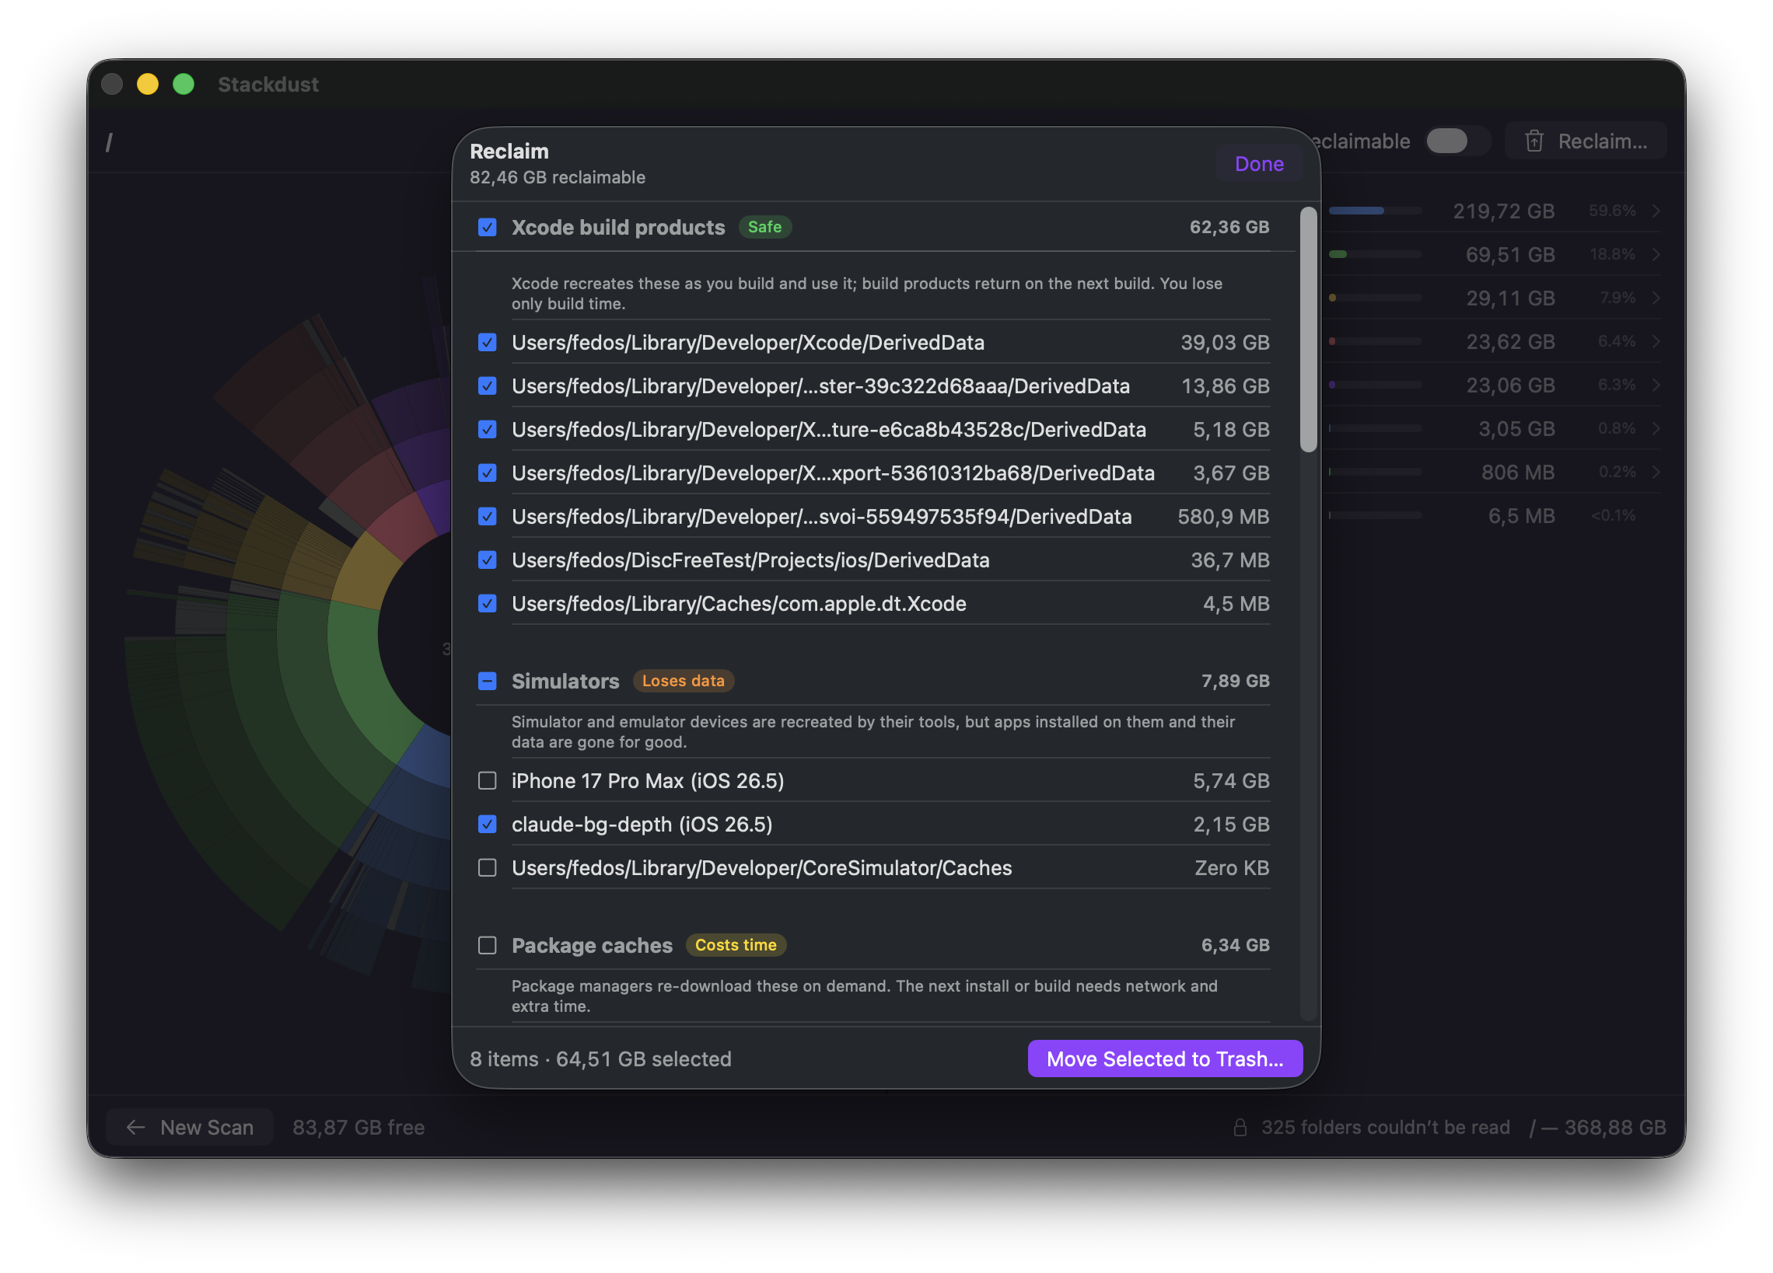The width and height of the screenshot is (1773, 1273).
Task: Click the green zoom window button
Action: tap(184, 84)
